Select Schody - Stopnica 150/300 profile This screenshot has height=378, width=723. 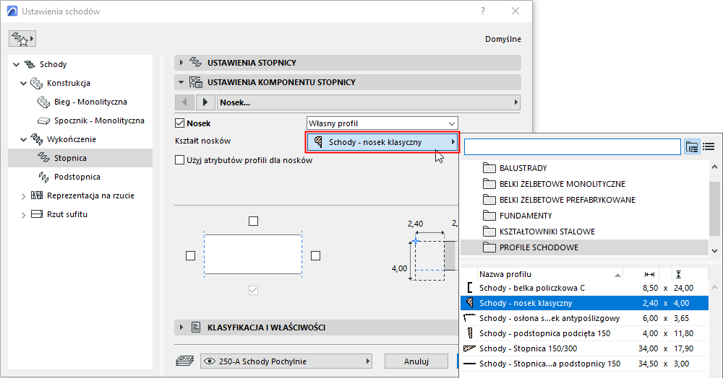click(585, 348)
